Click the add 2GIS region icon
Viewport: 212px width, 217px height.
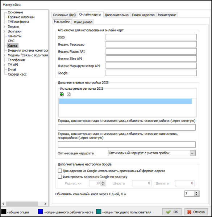[x=62, y=94]
